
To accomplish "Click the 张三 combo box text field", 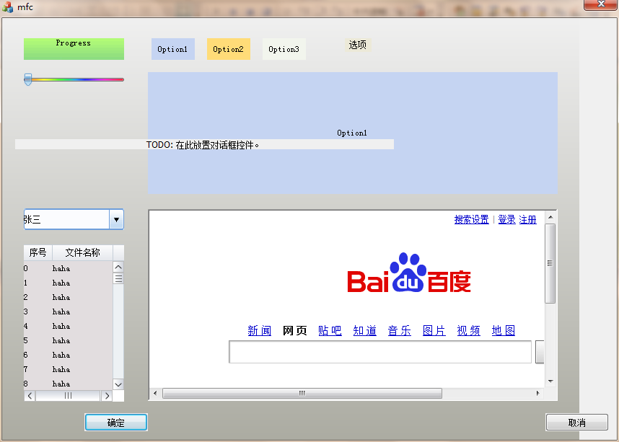I will point(66,219).
